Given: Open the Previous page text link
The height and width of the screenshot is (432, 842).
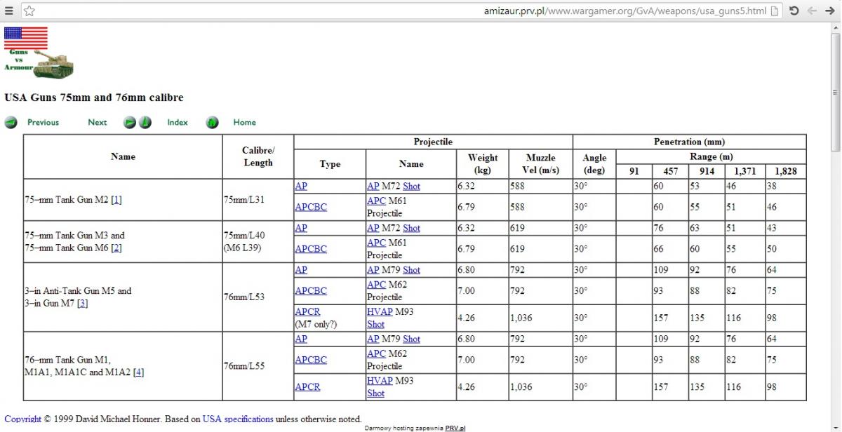Looking at the screenshot, I should point(43,123).
